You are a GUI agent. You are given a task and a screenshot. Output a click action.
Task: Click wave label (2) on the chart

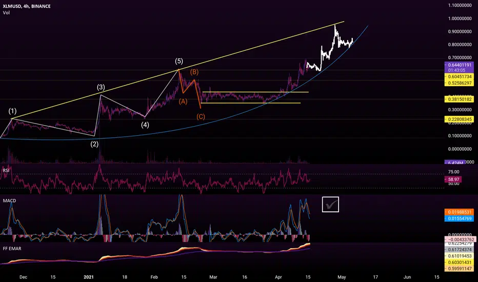94,144
